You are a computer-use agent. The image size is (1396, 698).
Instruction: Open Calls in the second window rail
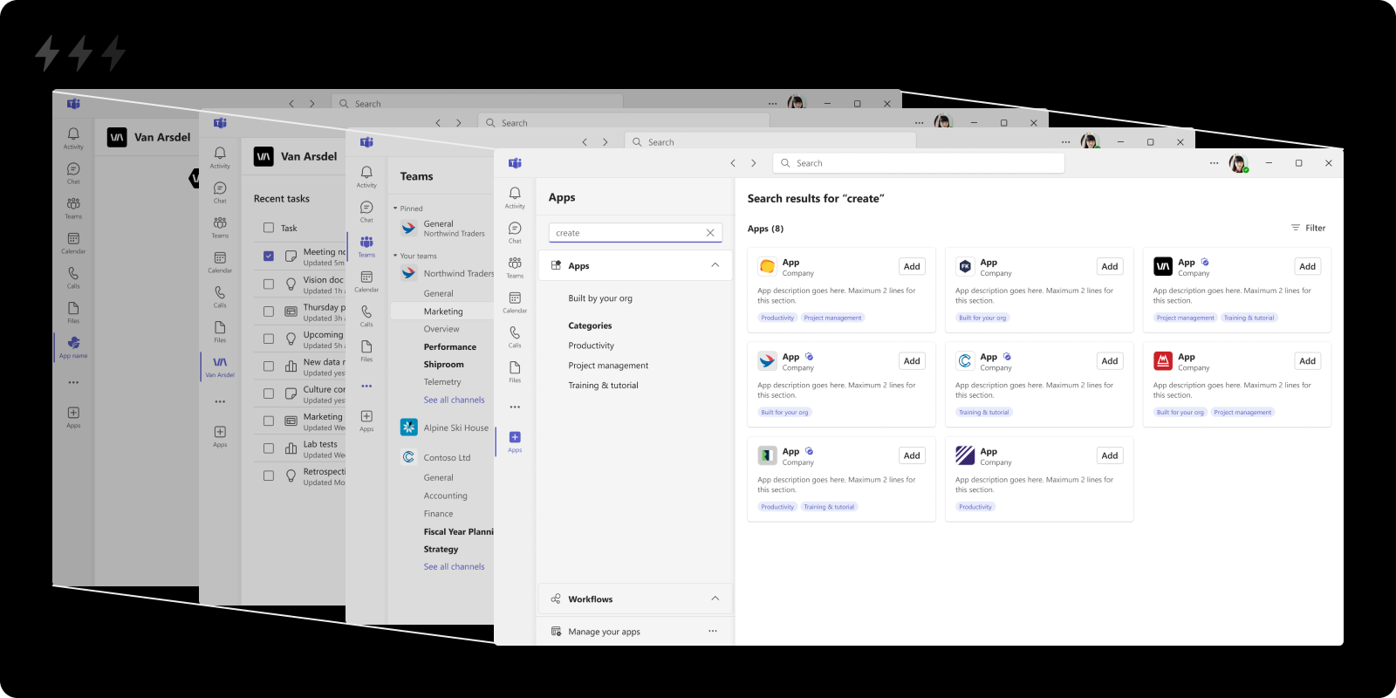point(220,297)
